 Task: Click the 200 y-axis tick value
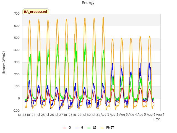click(17, 75)
